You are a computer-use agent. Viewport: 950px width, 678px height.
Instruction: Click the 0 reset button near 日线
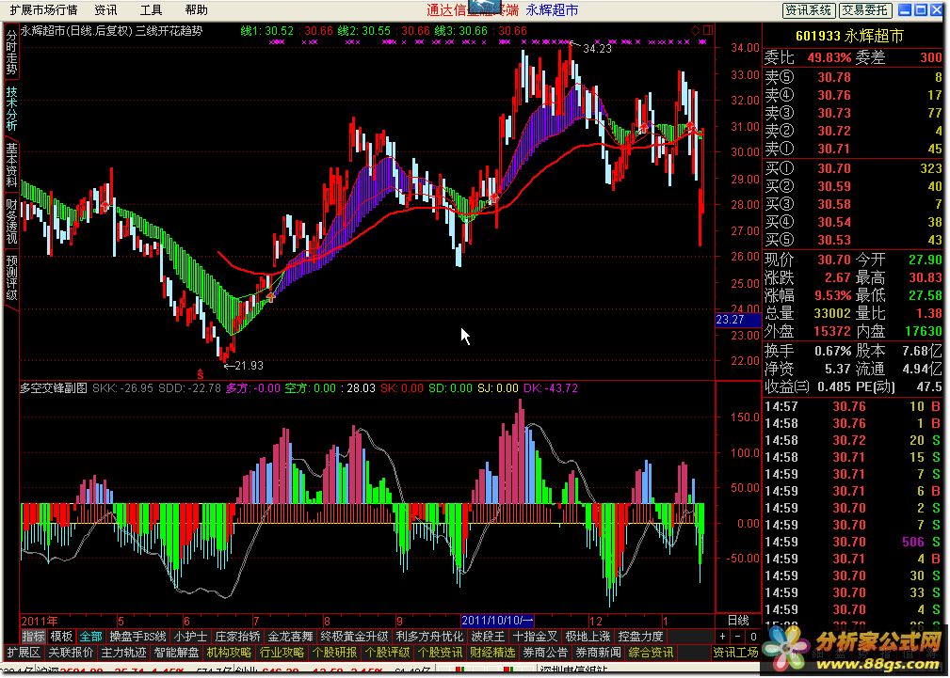pyautogui.click(x=753, y=637)
